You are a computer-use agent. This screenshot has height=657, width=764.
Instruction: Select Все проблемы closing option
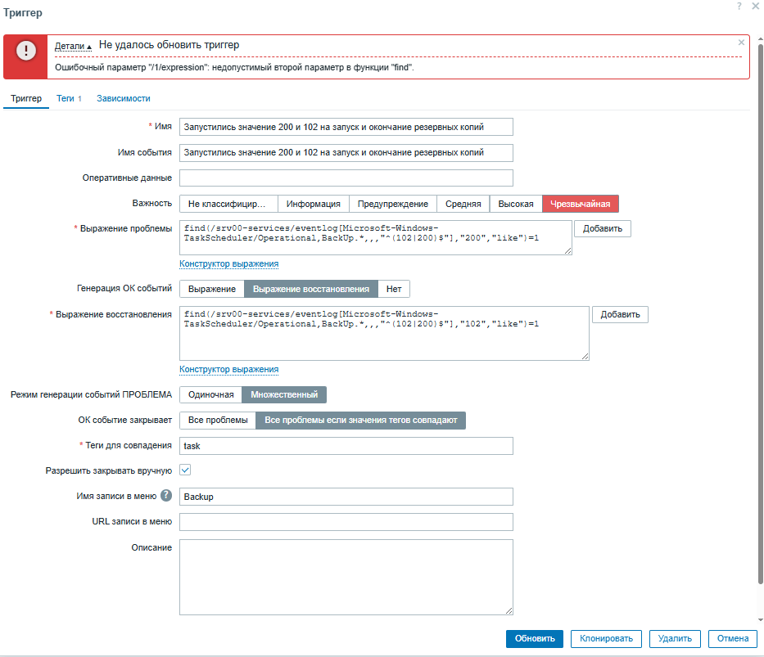coord(217,421)
